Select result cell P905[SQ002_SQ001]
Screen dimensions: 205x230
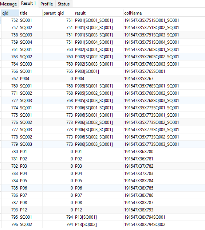click(x=99, y=93)
